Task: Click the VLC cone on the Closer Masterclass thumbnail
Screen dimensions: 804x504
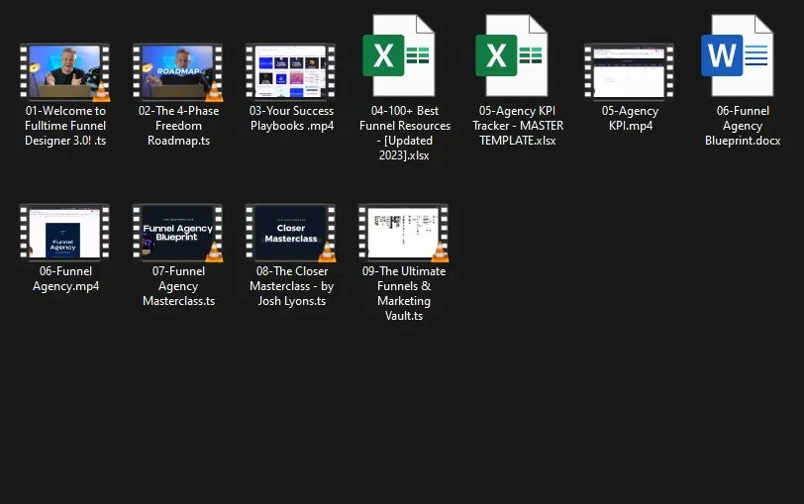Action: point(327,252)
